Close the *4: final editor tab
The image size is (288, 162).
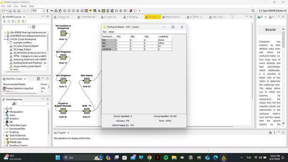tap(159, 17)
